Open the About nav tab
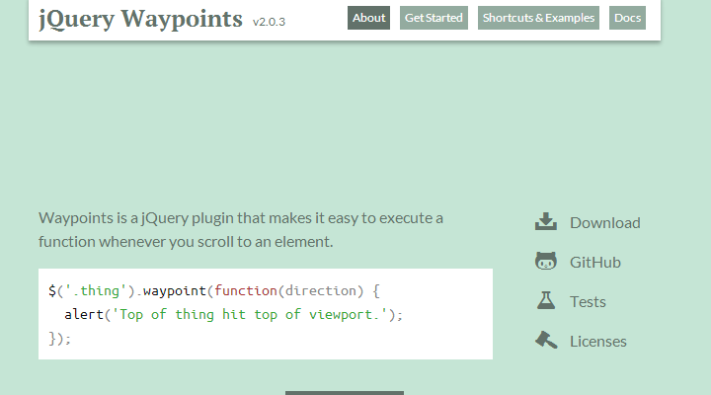Viewport: 711px width, 395px height. click(368, 18)
